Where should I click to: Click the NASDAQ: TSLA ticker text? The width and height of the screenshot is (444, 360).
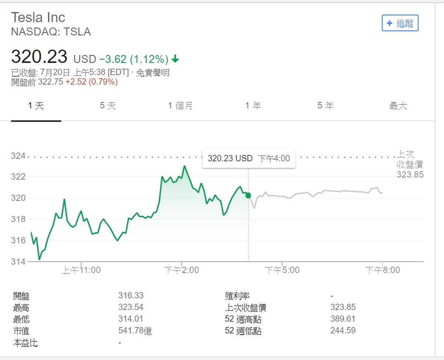click(51, 32)
